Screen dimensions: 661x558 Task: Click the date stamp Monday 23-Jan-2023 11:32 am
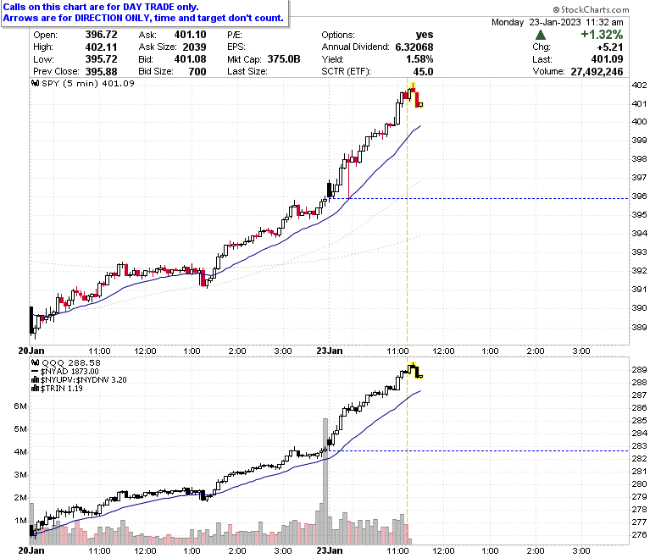[x=558, y=22]
